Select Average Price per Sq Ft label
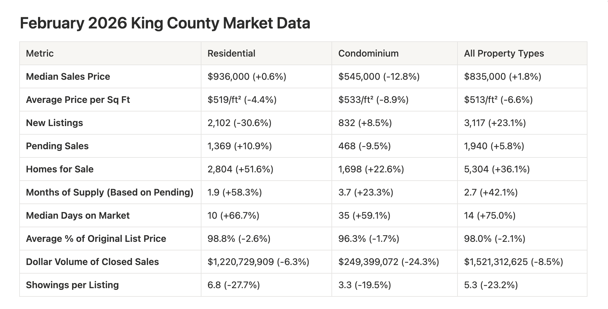 coord(78,100)
